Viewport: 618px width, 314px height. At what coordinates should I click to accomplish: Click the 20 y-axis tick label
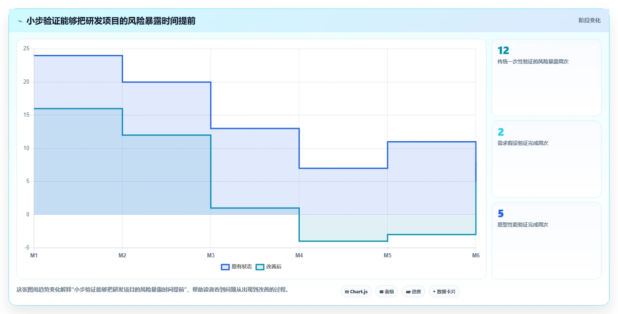click(x=26, y=82)
